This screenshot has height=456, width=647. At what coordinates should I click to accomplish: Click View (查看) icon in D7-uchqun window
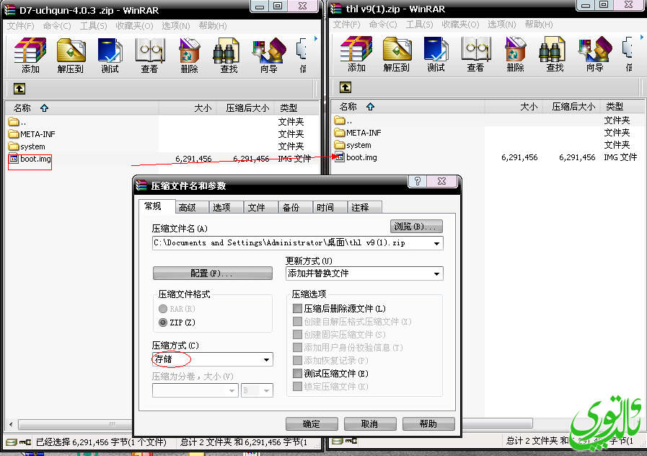(149, 56)
